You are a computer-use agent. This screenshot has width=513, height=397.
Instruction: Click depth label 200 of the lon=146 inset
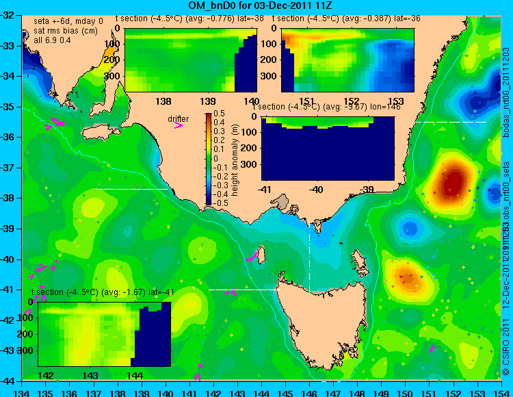248,149
